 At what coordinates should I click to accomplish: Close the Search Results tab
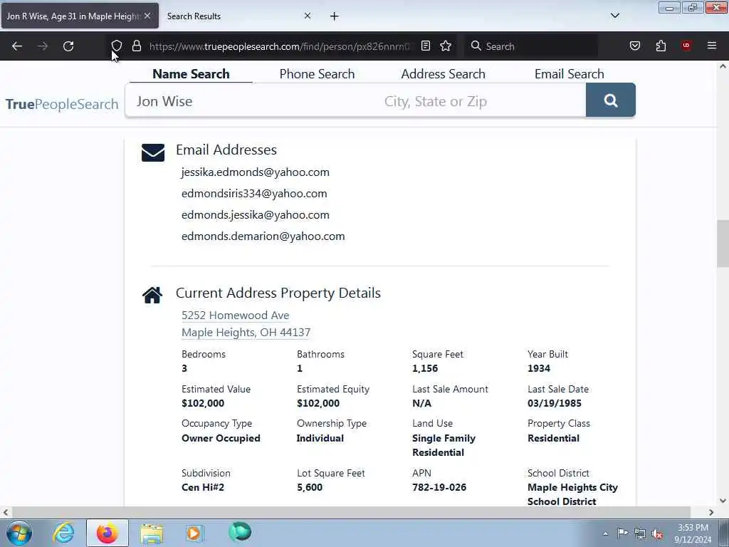tap(308, 16)
